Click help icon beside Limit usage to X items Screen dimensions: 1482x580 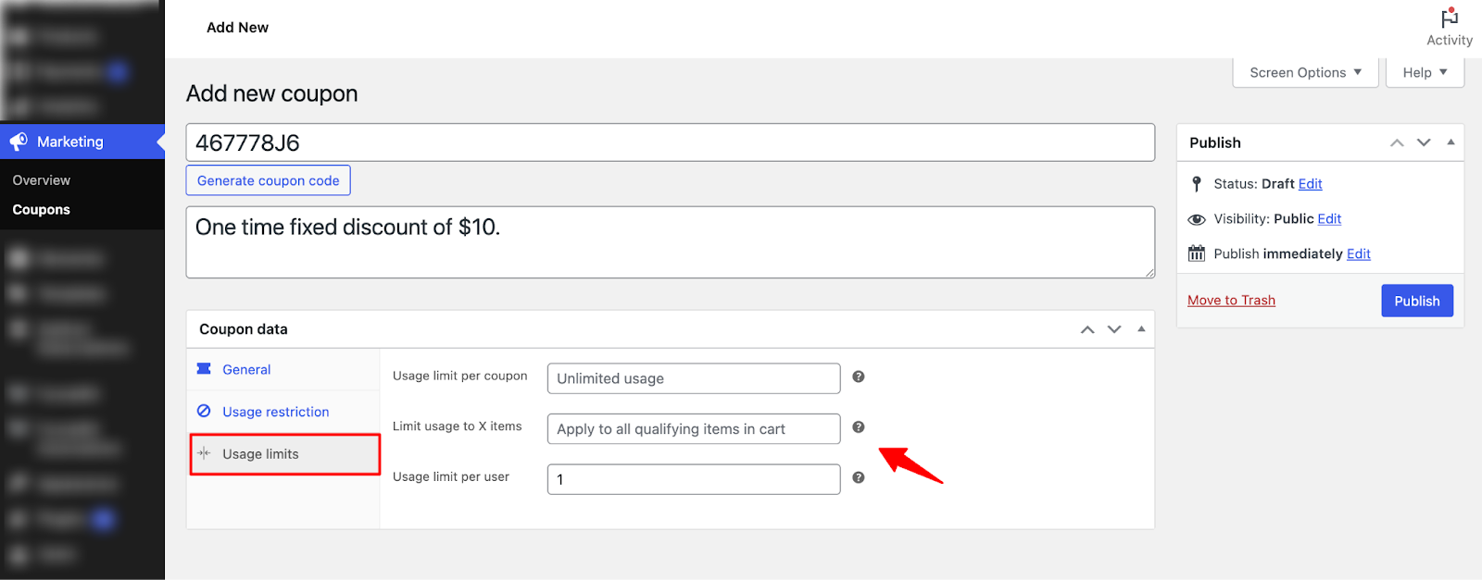[859, 427]
